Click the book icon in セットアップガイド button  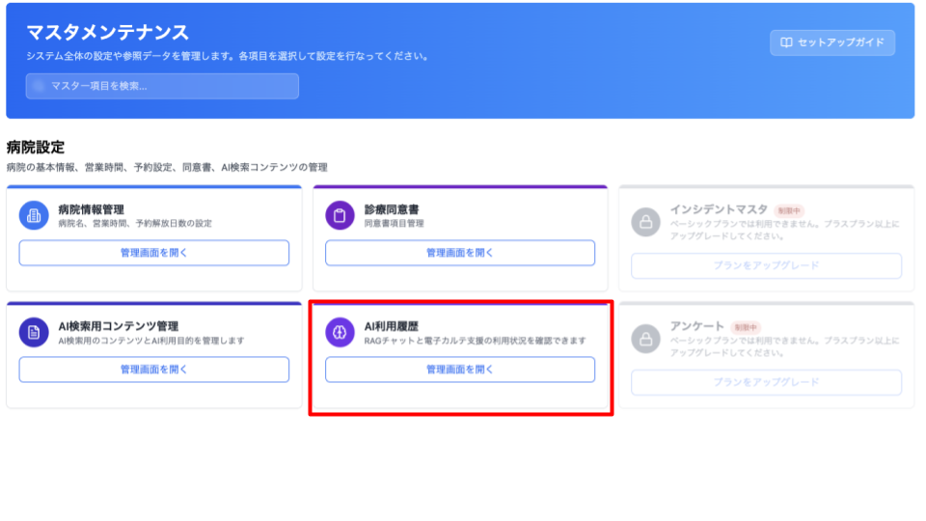click(x=787, y=42)
